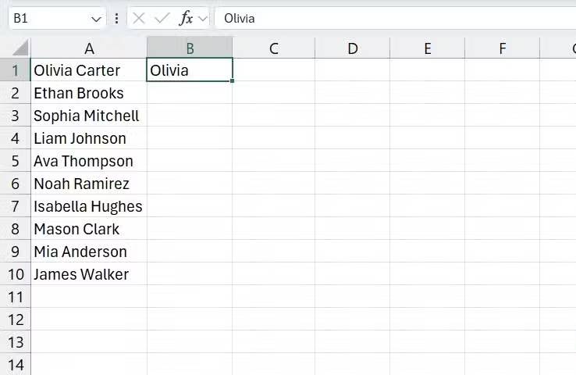
Task: Click the formula bar containing Olivia
Action: (x=390, y=18)
